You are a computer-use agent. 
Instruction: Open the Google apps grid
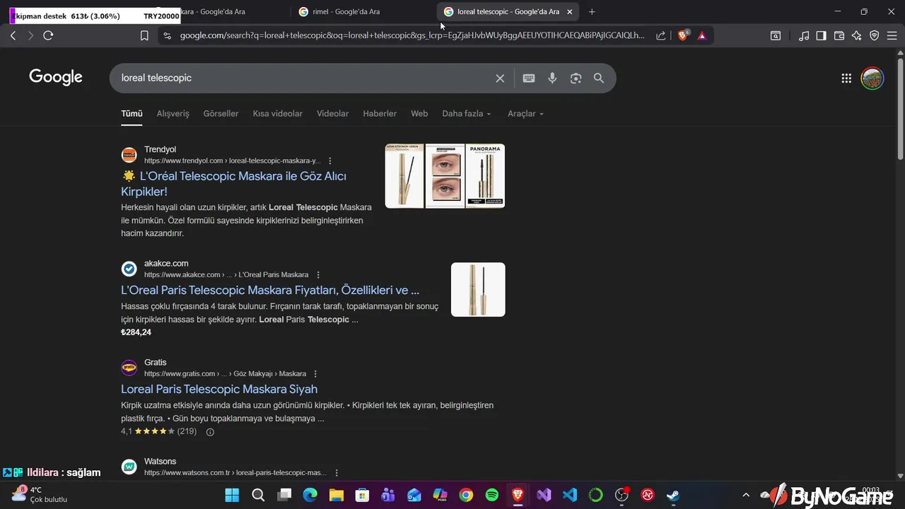point(846,78)
